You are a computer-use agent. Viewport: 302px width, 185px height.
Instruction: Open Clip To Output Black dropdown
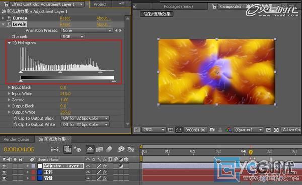[x=85, y=118]
